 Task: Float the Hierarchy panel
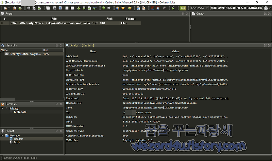[x=57, y=45]
